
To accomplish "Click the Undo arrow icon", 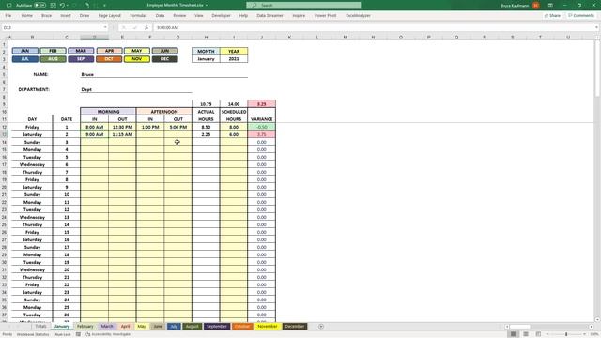I will pos(62,6).
